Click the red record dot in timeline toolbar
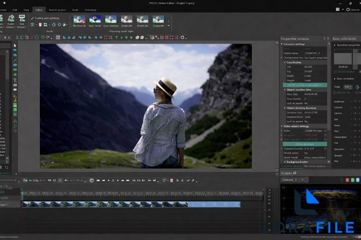The height and width of the screenshot is (240, 361). point(44,181)
